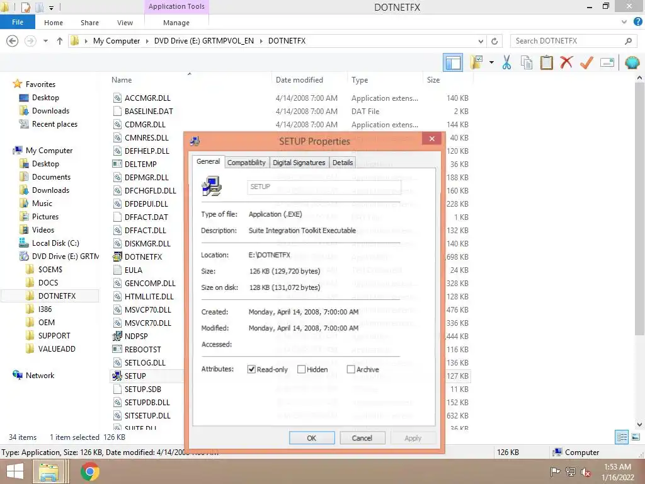
Task: Click OK in SETUP Properties
Action: (x=312, y=438)
